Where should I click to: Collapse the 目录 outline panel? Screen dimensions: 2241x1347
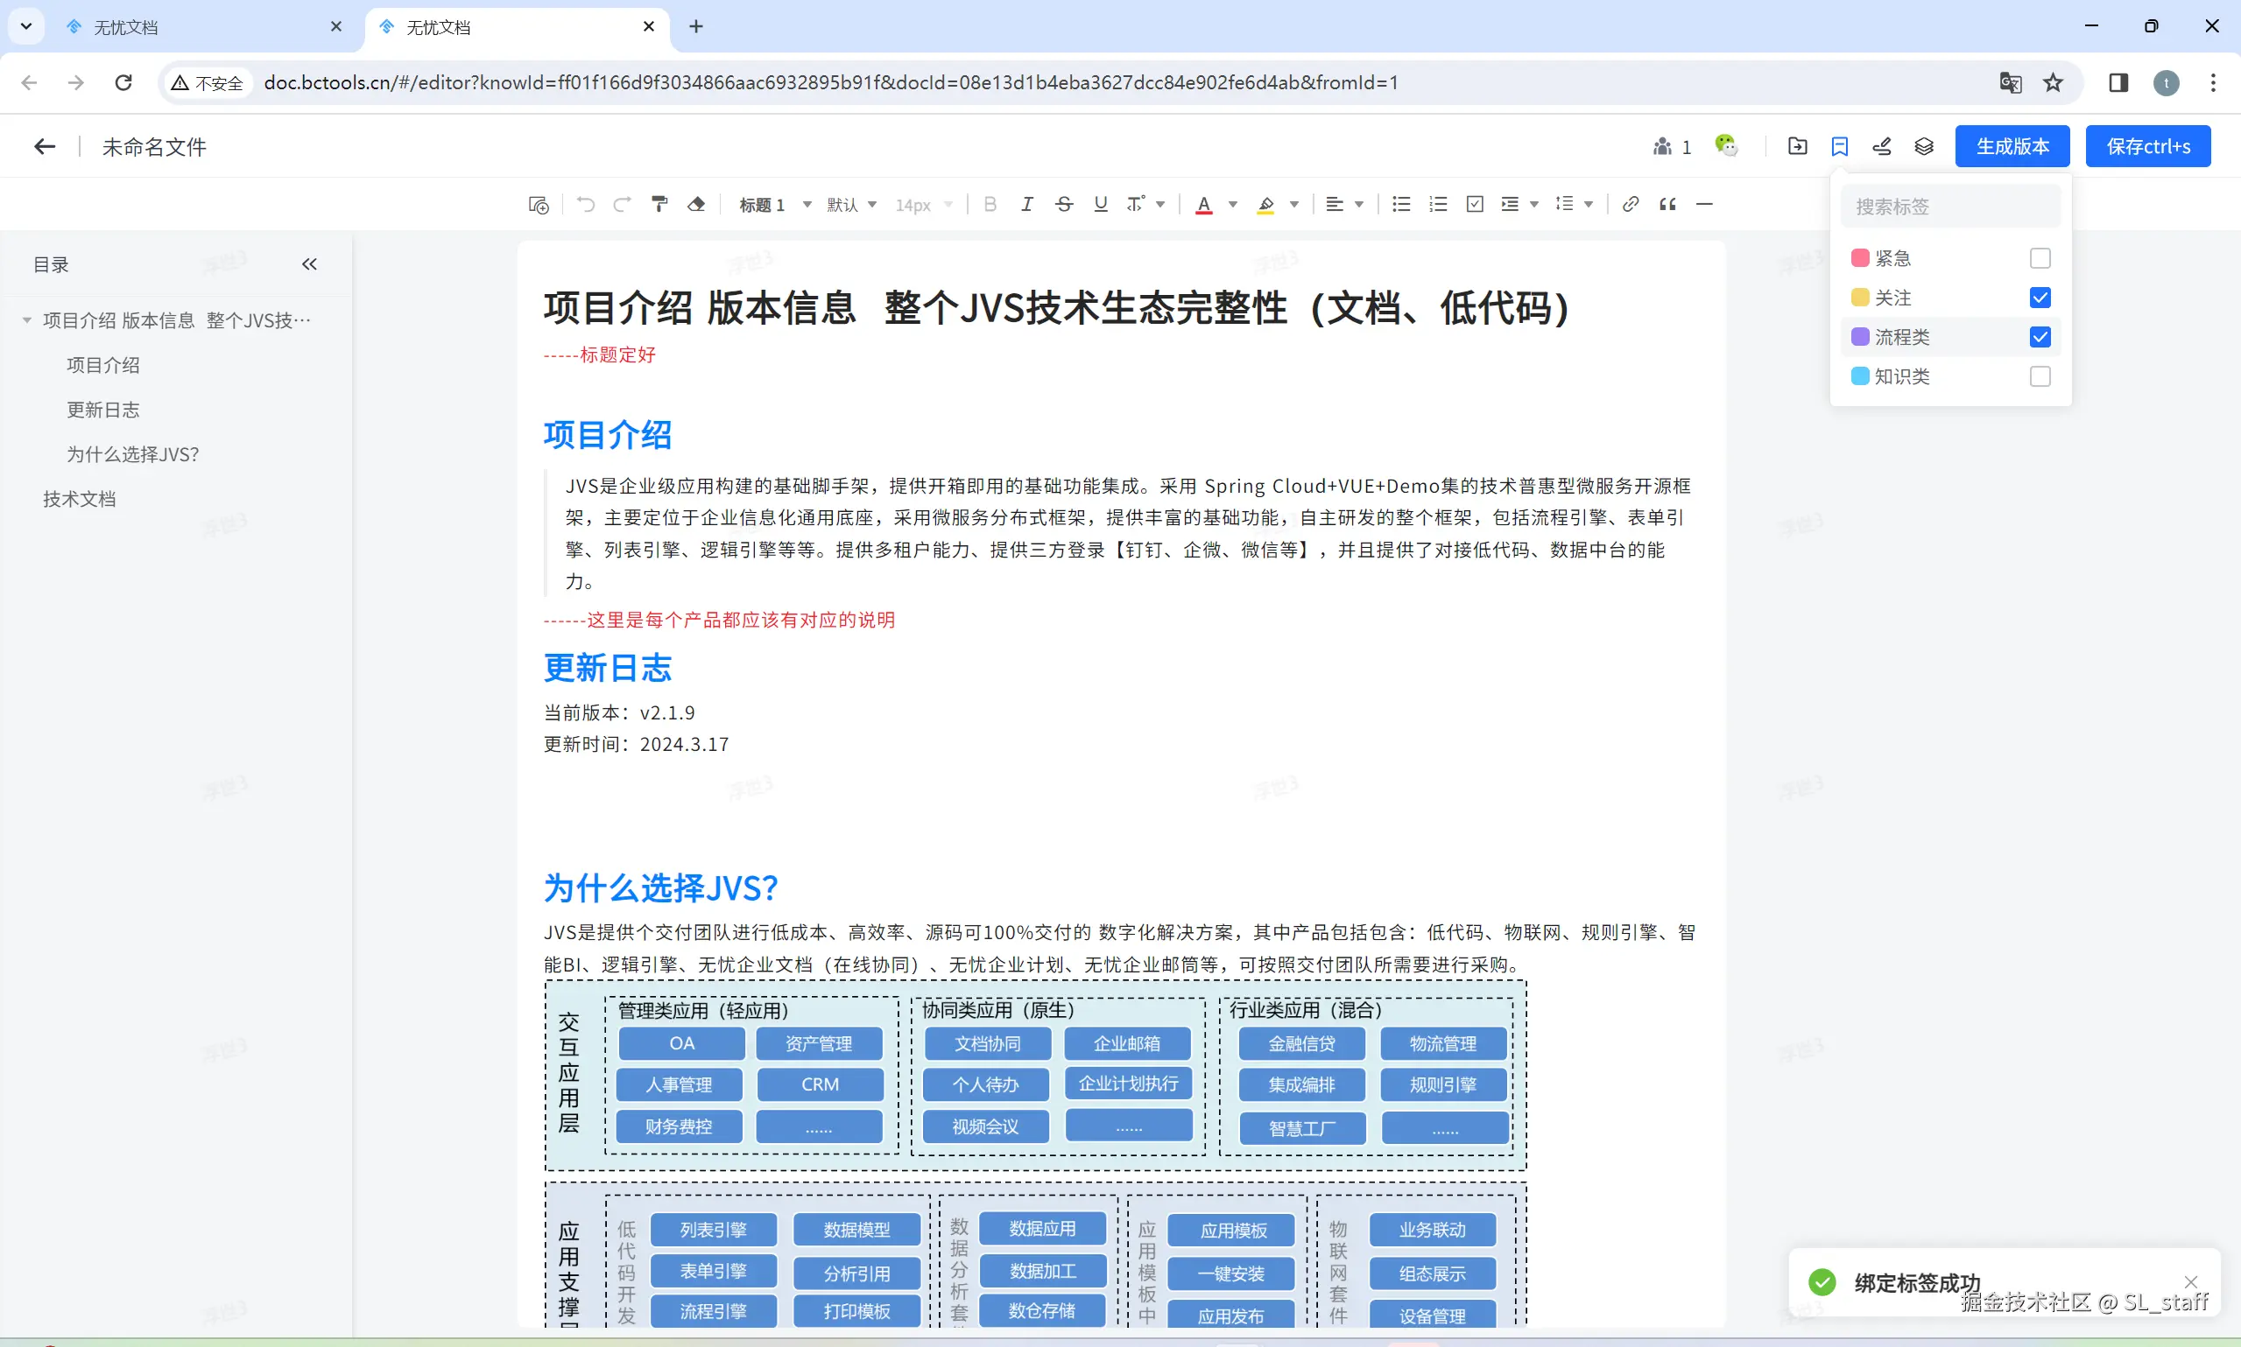coord(310,264)
